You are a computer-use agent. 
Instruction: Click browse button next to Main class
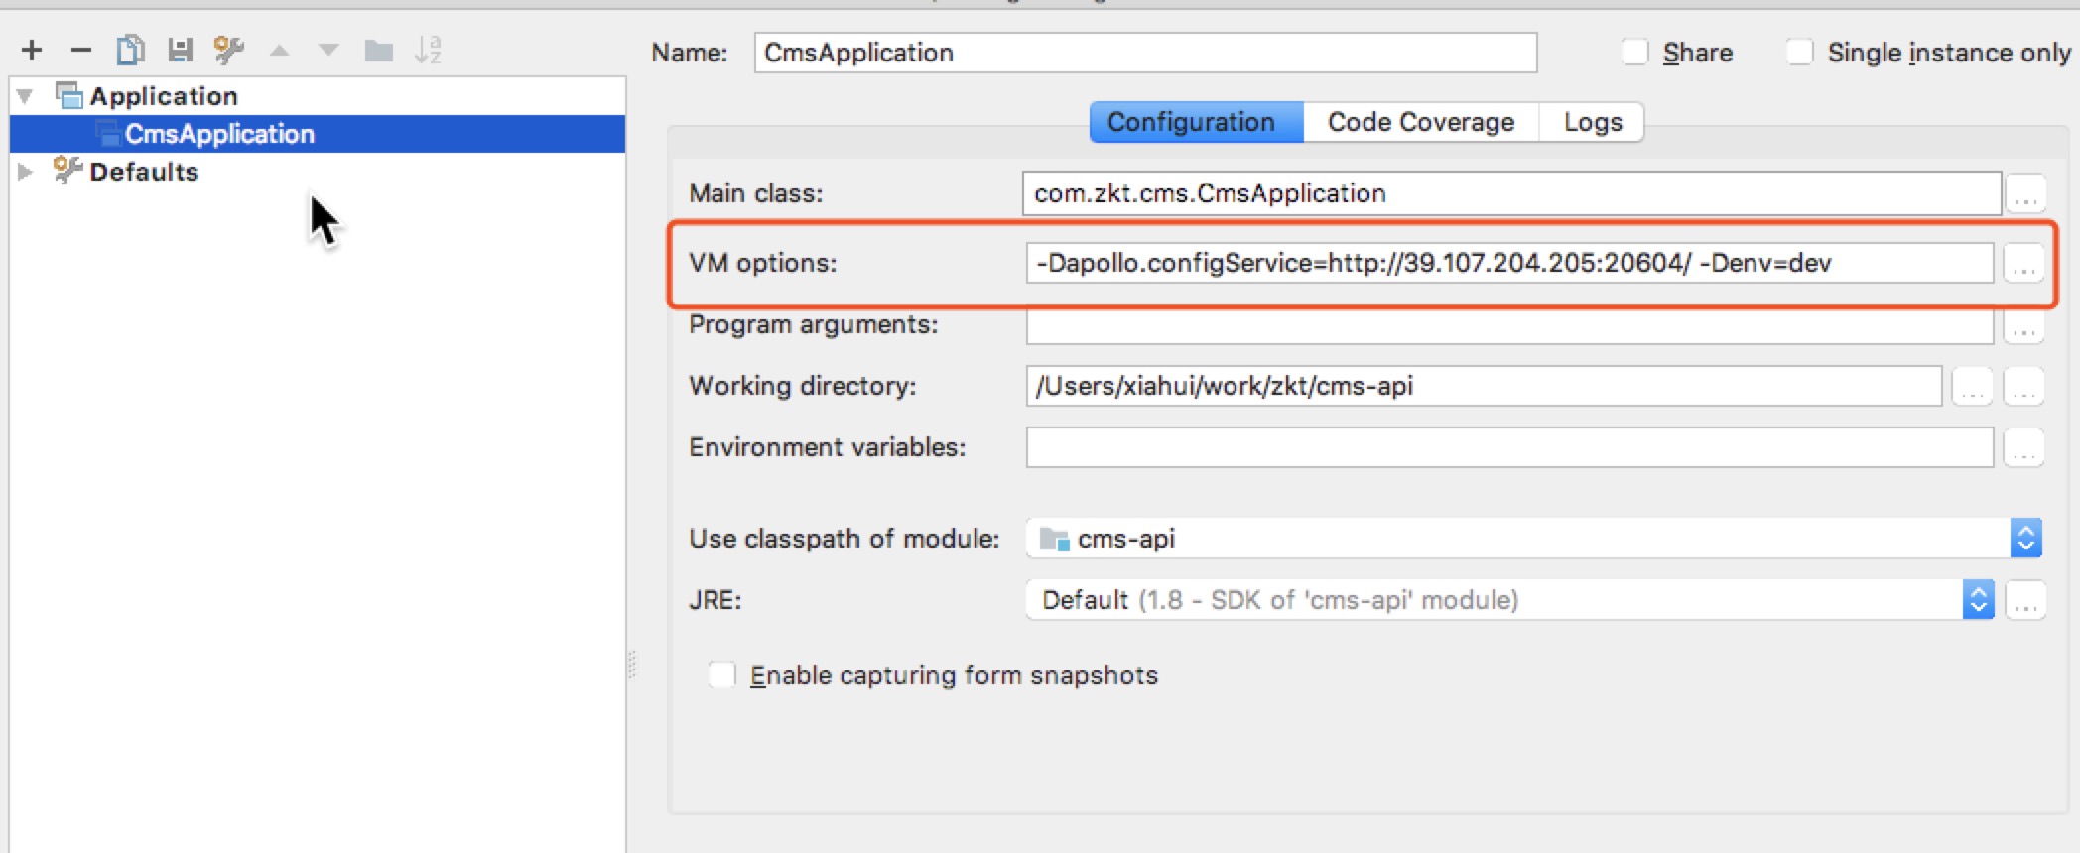tap(2025, 194)
